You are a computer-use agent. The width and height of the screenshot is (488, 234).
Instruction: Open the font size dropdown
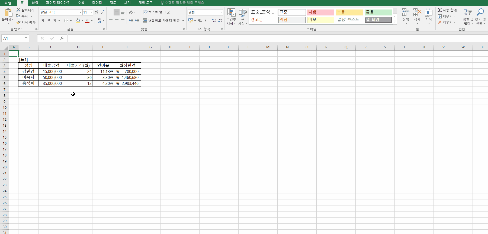(x=91, y=12)
